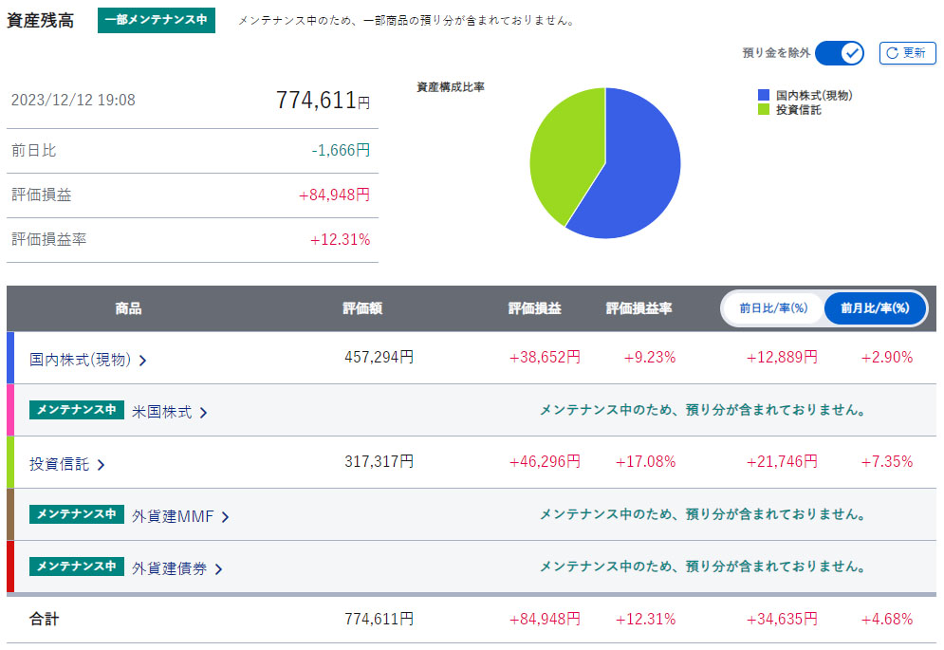Click the refresh icon in 更新 button
Screen dimensions: 944x650
point(893,53)
